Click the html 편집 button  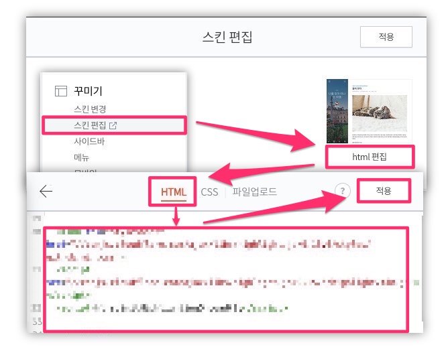tap(370, 157)
